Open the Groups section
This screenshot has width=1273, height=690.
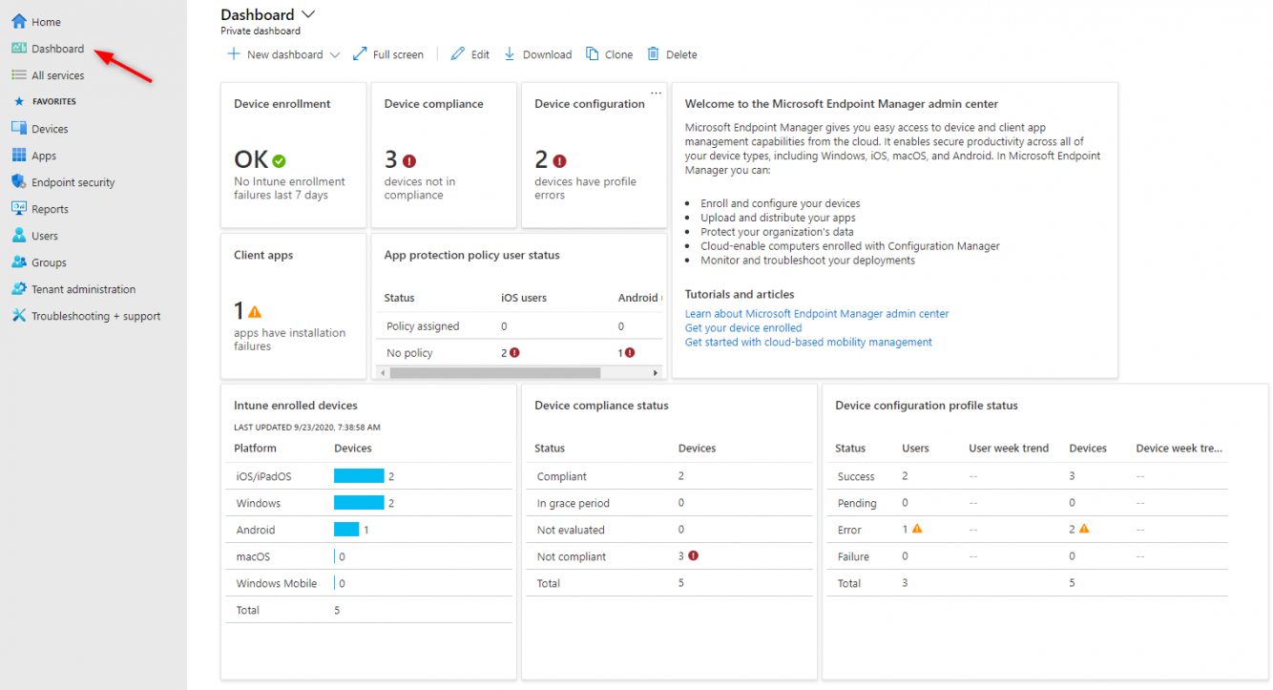pyautogui.click(x=46, y=261)
